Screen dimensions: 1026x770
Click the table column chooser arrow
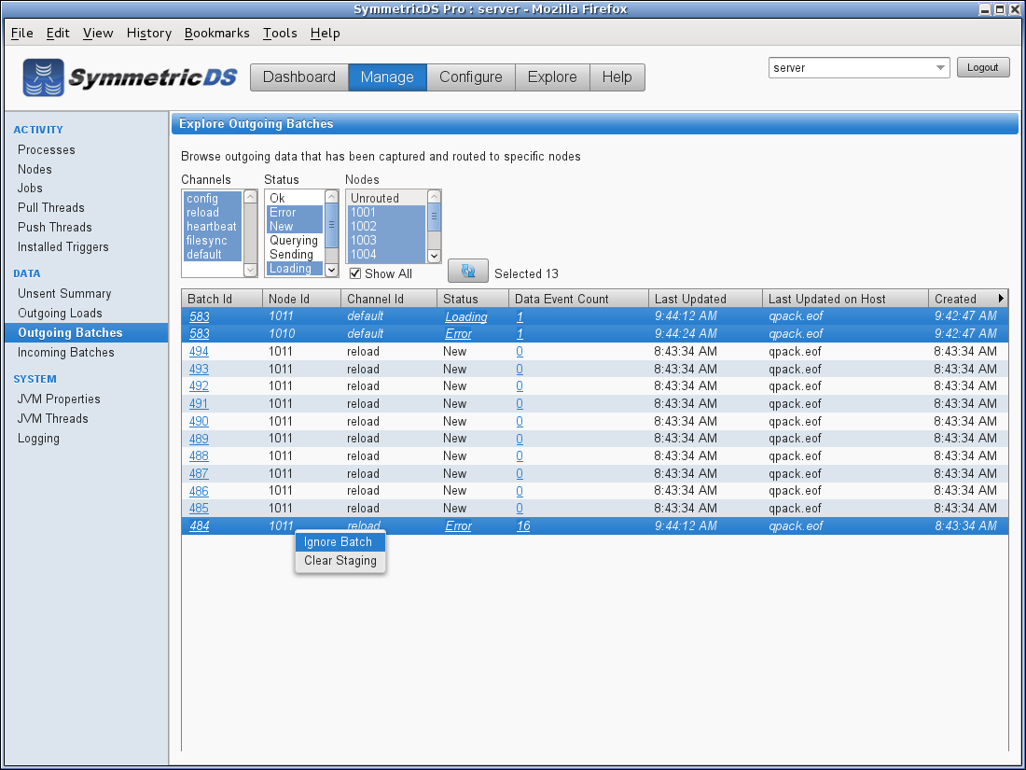coord(1001,299)
